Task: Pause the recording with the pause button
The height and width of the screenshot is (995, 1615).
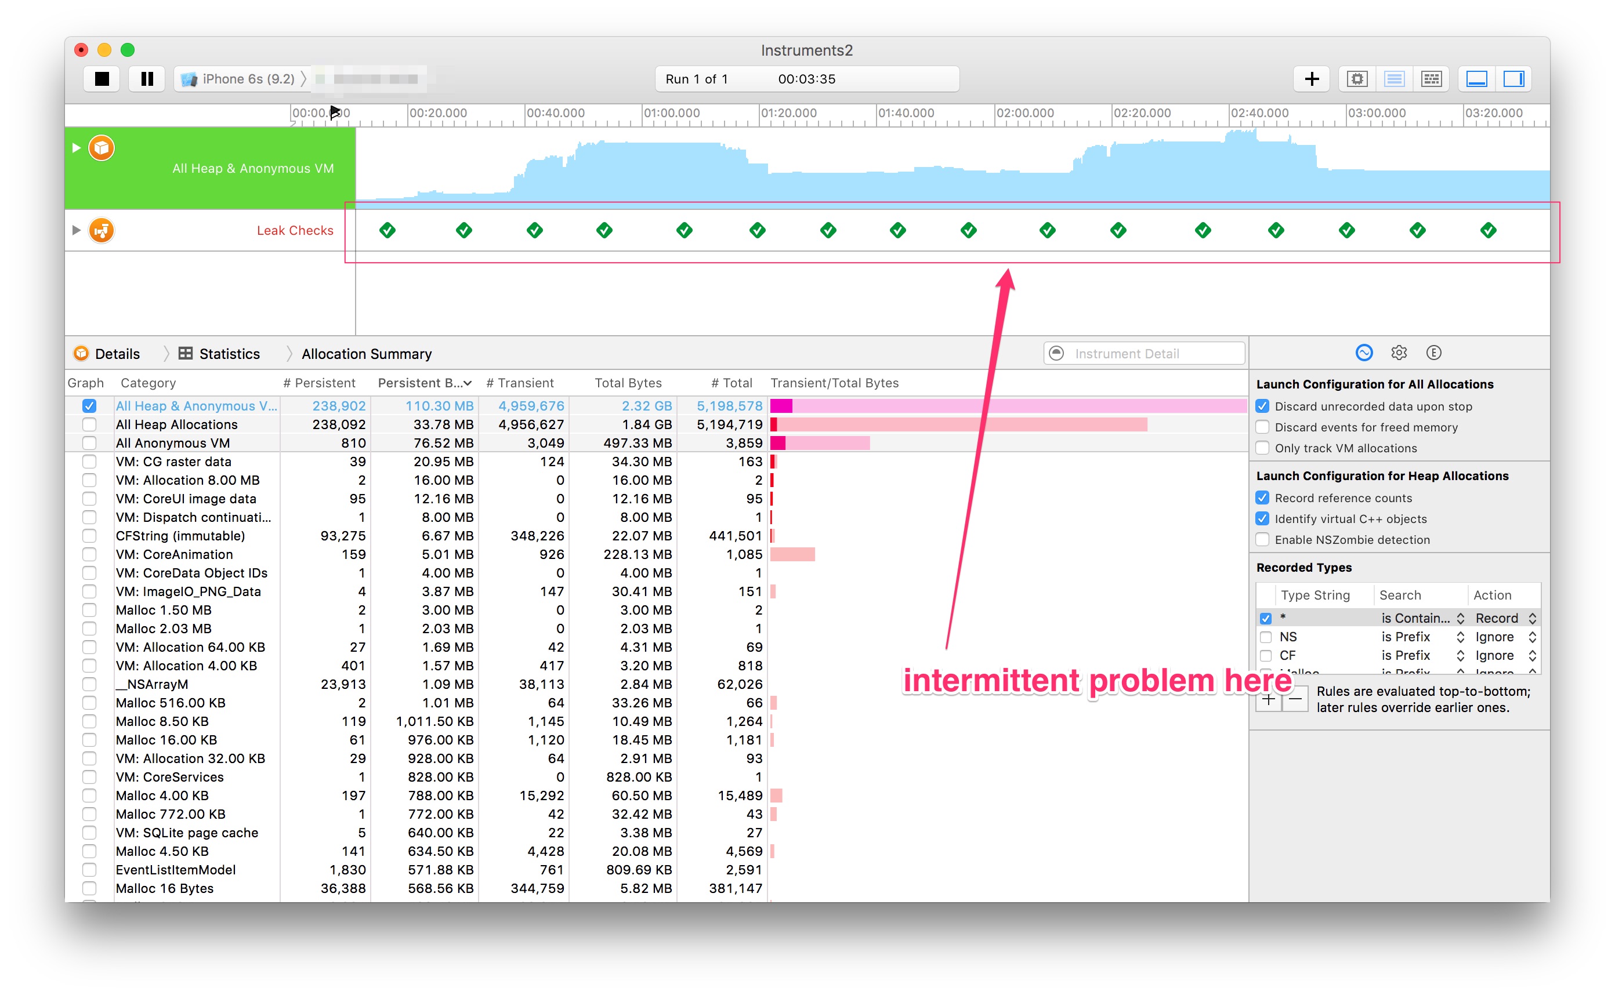Action: 147,79
